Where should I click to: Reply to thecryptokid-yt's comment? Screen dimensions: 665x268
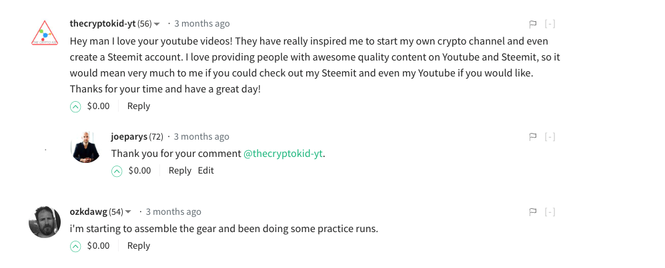click(139, 106)
